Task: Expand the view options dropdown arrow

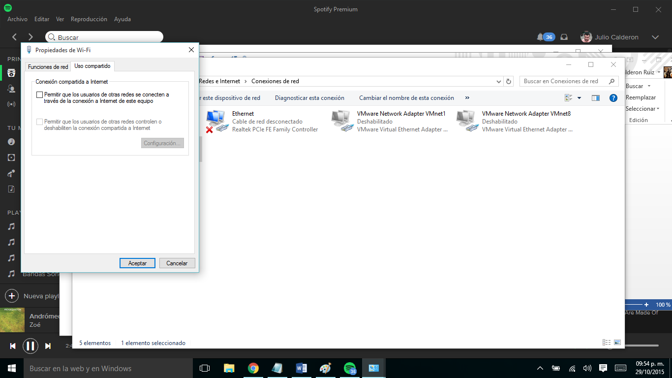Action: point(579,98)
